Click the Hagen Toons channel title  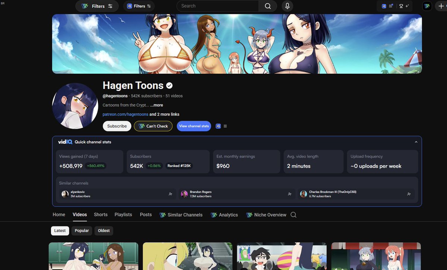pyautogui.click(x=133, y=85)
